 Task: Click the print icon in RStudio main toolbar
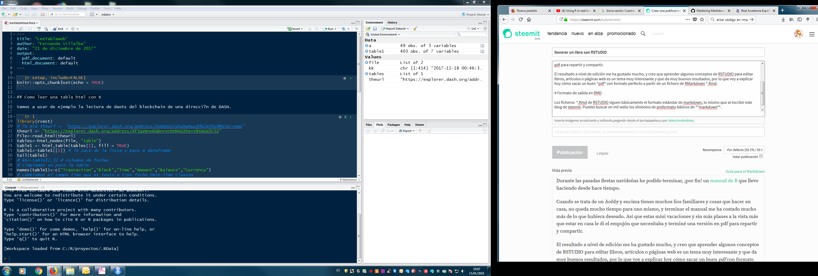pos(42,14)
